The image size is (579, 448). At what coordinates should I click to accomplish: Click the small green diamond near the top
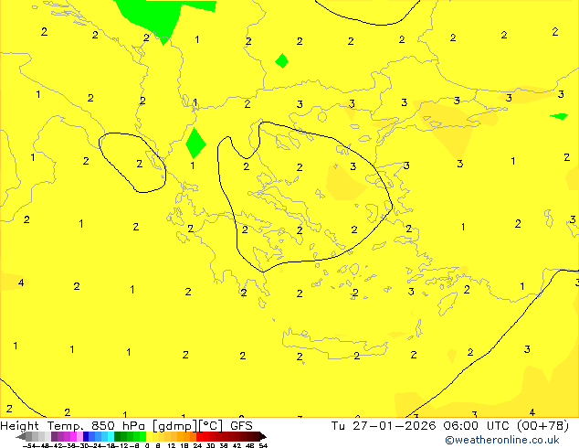click(x=281, y=61)
